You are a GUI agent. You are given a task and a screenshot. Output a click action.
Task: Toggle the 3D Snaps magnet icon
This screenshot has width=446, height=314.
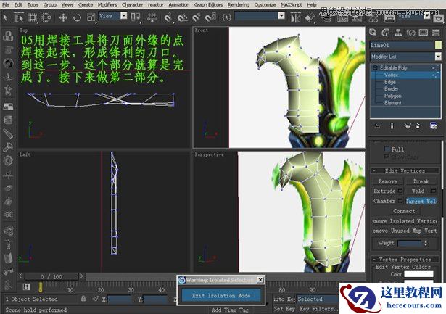click(168, 17)
